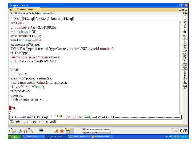Click the line 'open cc;'
Viewport: 192px width, 144px height.
[17, 95]
